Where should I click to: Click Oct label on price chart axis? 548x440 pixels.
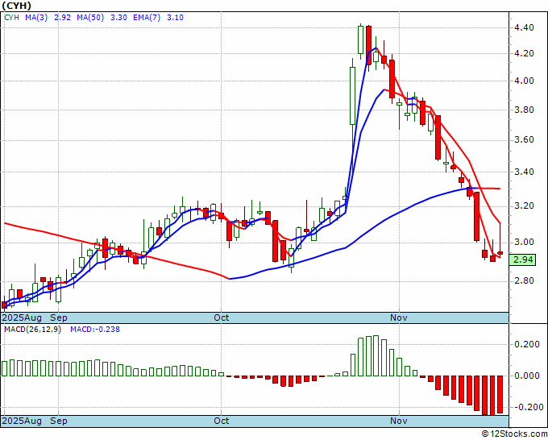tap(222, 318)
